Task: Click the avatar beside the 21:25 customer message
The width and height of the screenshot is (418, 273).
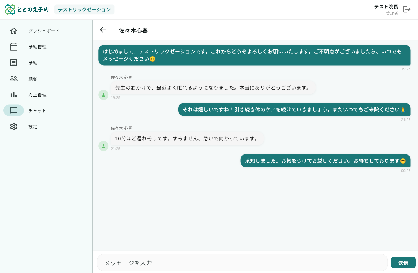Action: (104, 146)
